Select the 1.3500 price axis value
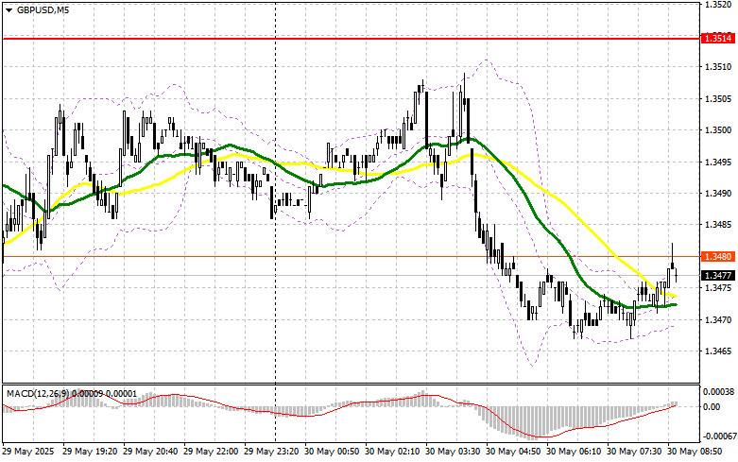This screenshot has height=462, width=738. tap(718, 130)
